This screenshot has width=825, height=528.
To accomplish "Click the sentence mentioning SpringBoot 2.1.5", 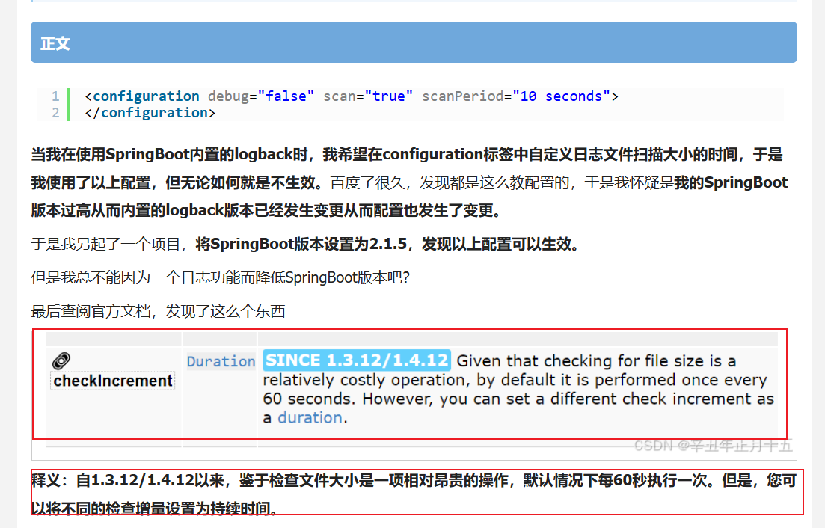I will point(305,244).
